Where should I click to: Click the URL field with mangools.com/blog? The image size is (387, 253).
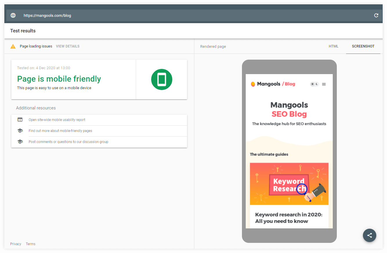(x=47, y=16)
